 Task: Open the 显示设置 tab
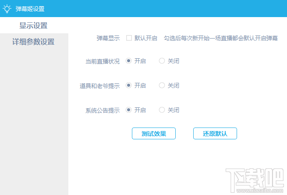(x=34, y=25)
